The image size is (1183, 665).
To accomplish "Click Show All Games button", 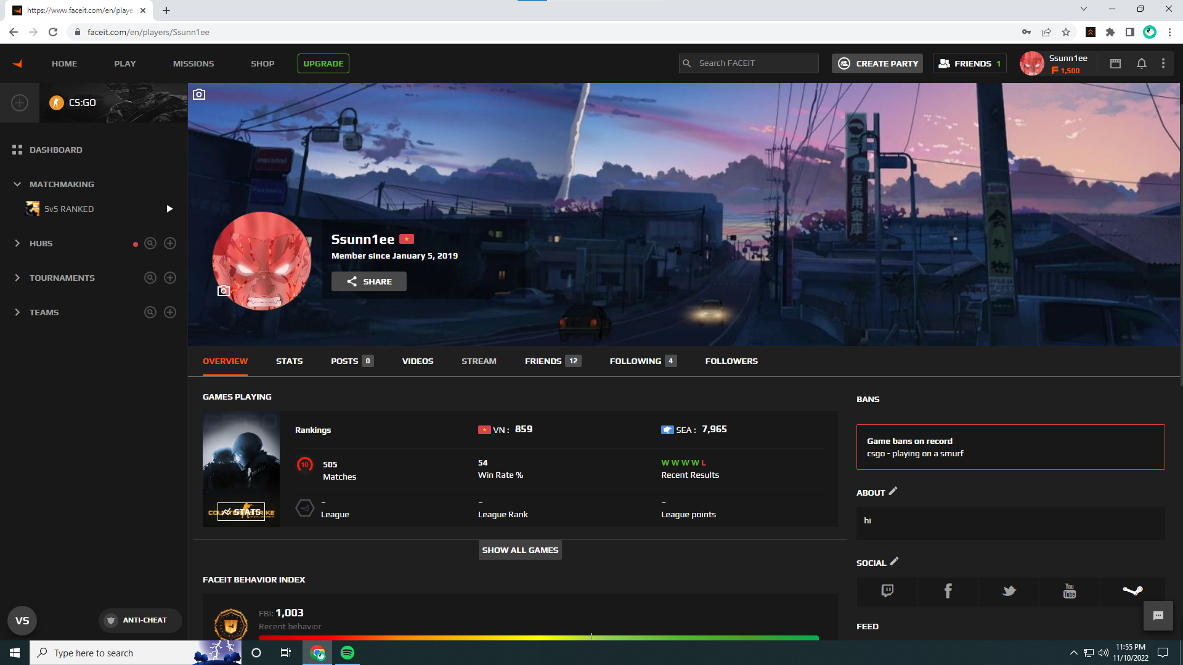I will click(x=520, y=550).
